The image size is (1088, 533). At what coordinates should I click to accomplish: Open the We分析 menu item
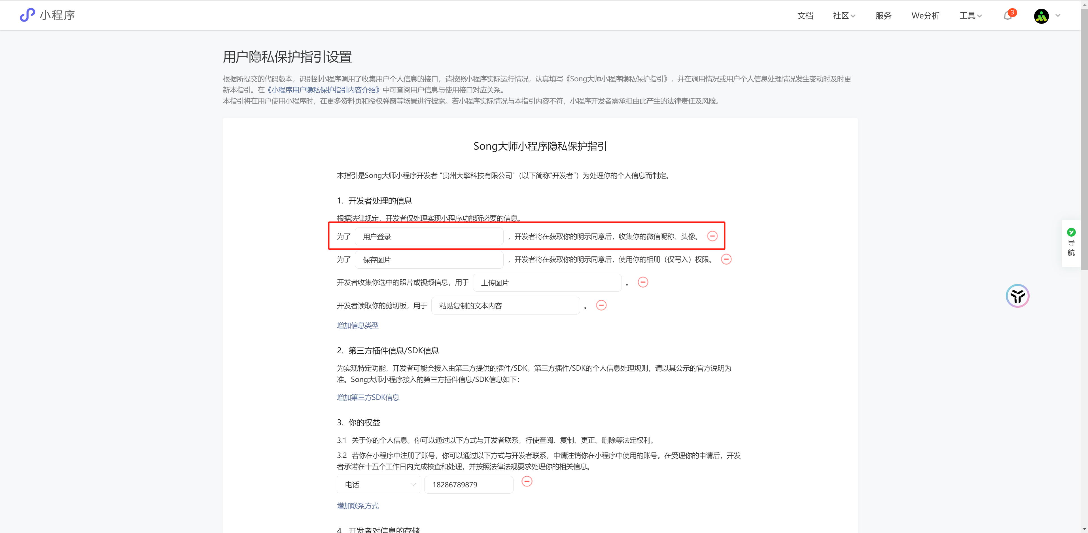pos(925,16)
